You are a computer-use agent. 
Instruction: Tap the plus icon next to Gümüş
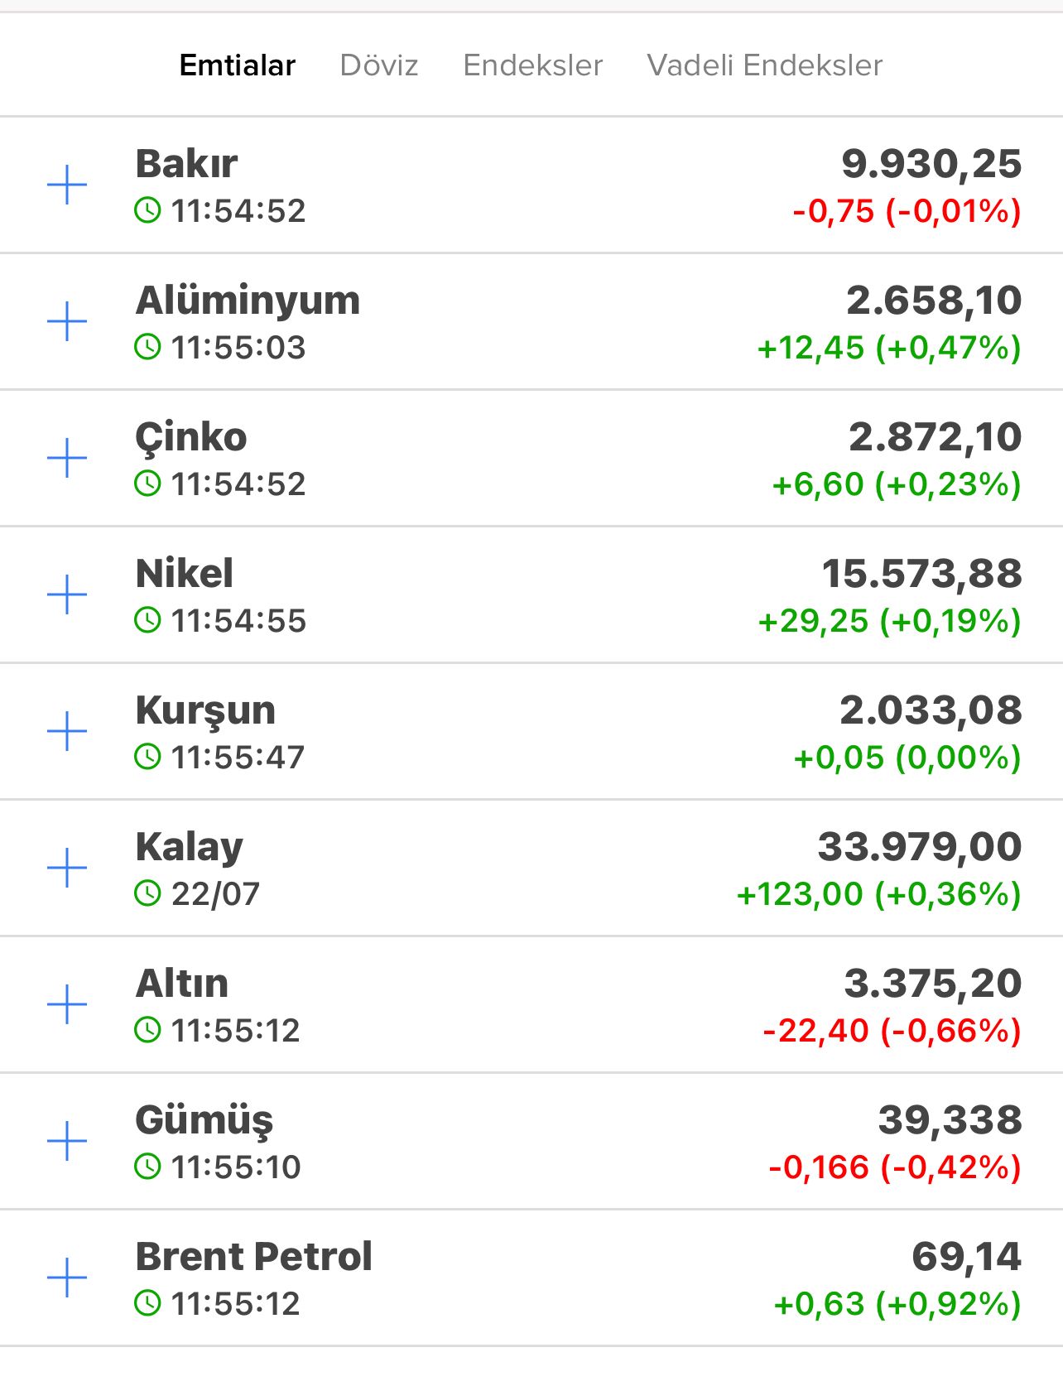tap(67, 1141)
